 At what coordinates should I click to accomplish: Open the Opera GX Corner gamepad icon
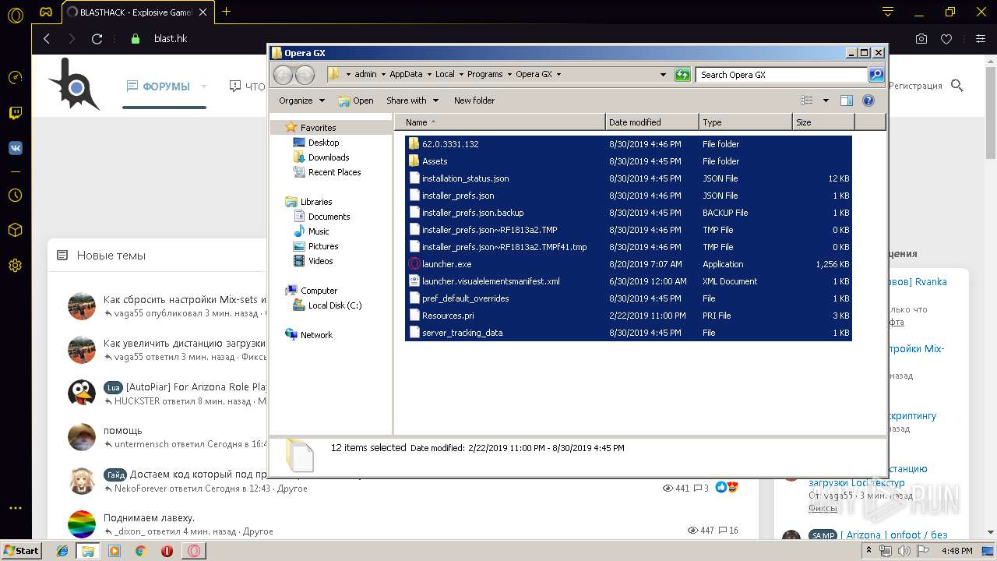pos(46,12)
